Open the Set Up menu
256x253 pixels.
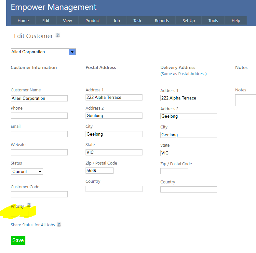(x=188, y=20)
